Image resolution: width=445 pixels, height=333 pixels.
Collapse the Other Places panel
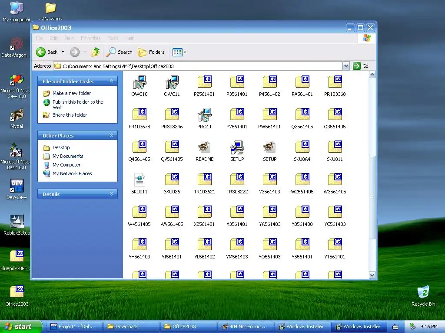(112, 136)
